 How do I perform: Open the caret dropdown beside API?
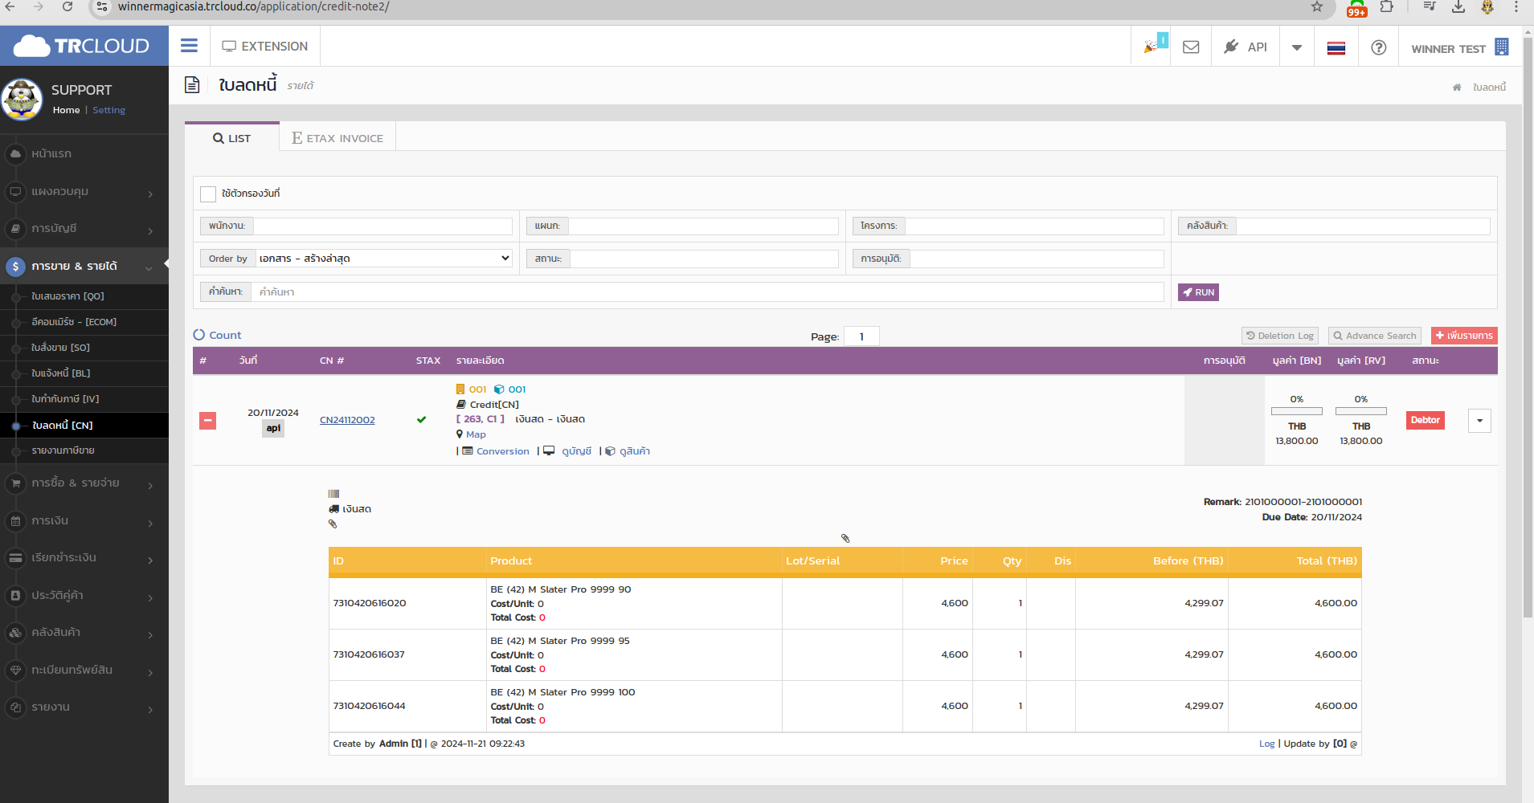1297,47
